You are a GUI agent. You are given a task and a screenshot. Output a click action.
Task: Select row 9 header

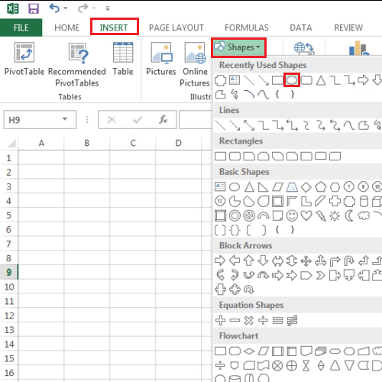coord(8,272)
